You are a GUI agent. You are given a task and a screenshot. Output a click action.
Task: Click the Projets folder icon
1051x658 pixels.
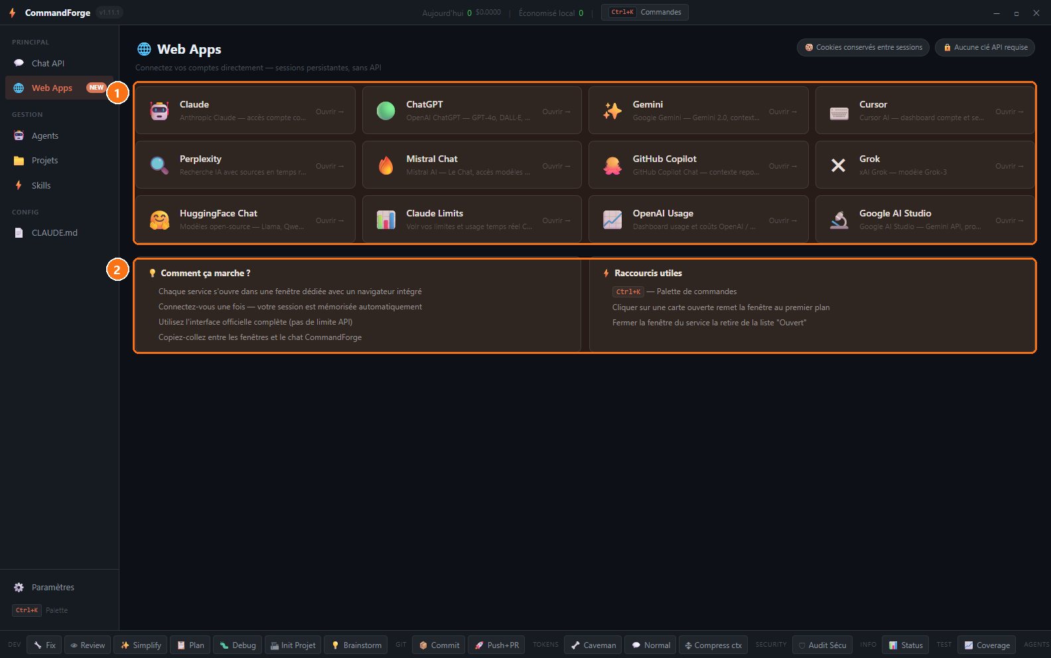click(x=19, y=161)
